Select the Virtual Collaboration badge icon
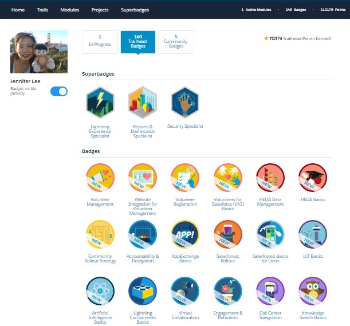 (x=185, y=291)
